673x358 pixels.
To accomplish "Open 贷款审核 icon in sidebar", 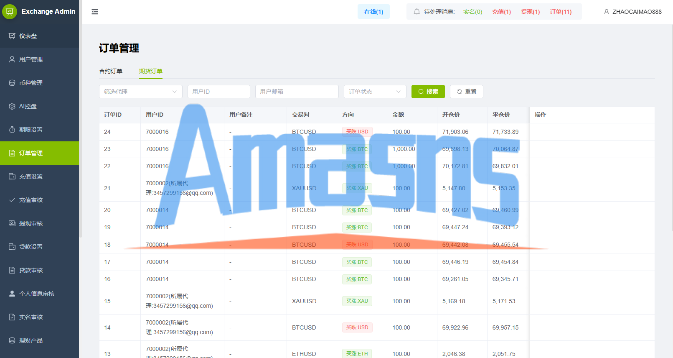I will (12, 270).
